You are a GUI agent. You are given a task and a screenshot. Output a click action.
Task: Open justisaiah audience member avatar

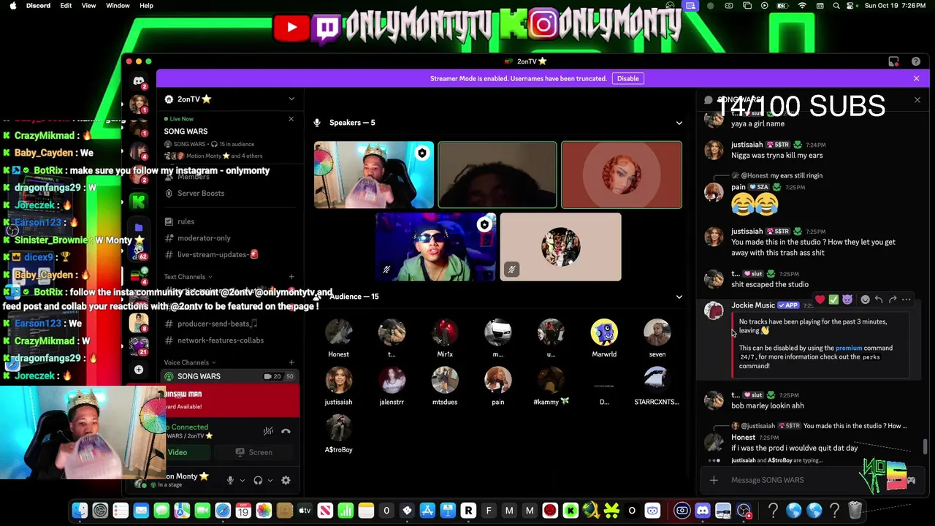[x=338, y=381]
